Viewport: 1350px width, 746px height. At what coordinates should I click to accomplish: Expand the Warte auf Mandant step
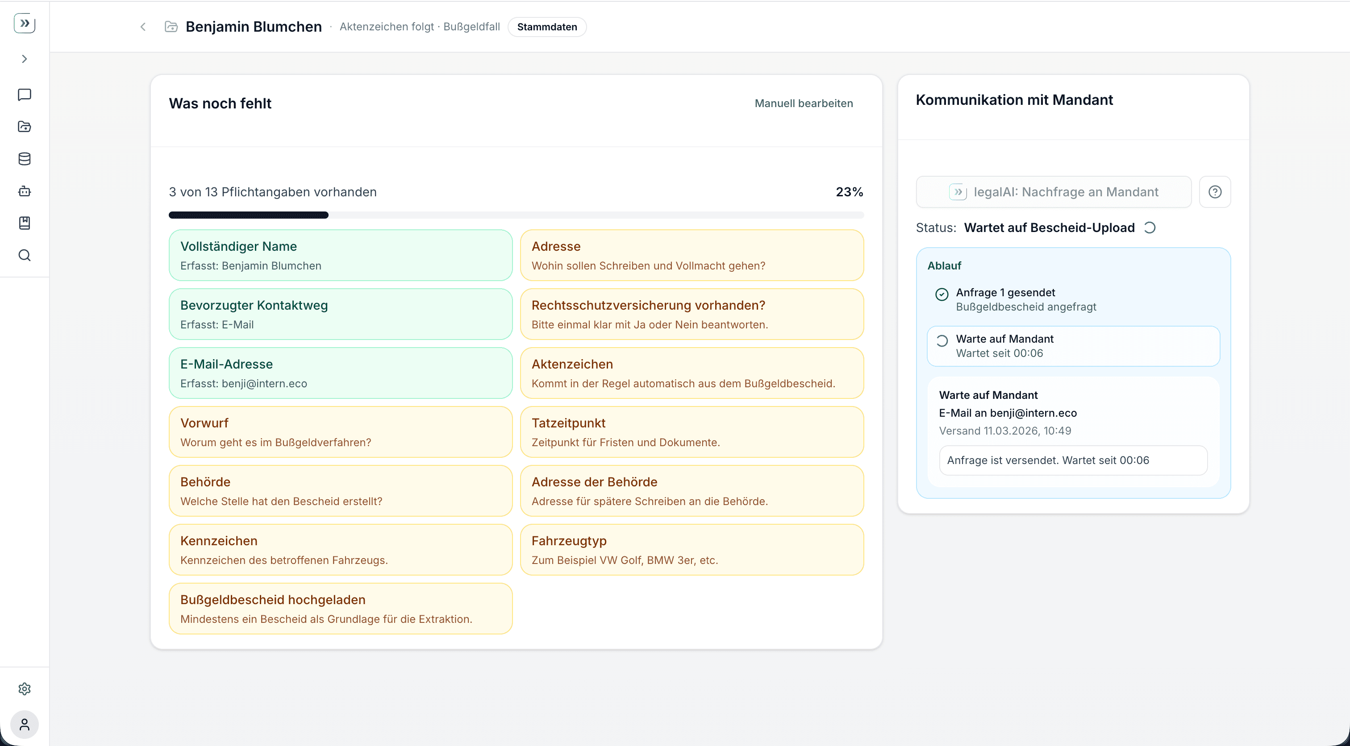pyautogui.click(x=1073, y=346)
